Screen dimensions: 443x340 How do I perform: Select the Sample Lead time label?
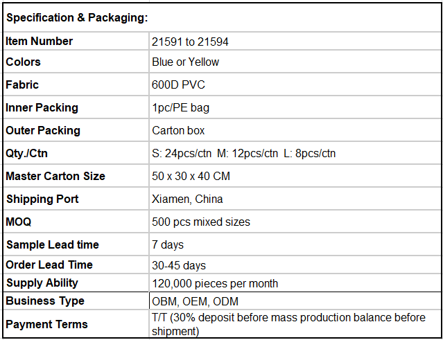click(53, 245)
